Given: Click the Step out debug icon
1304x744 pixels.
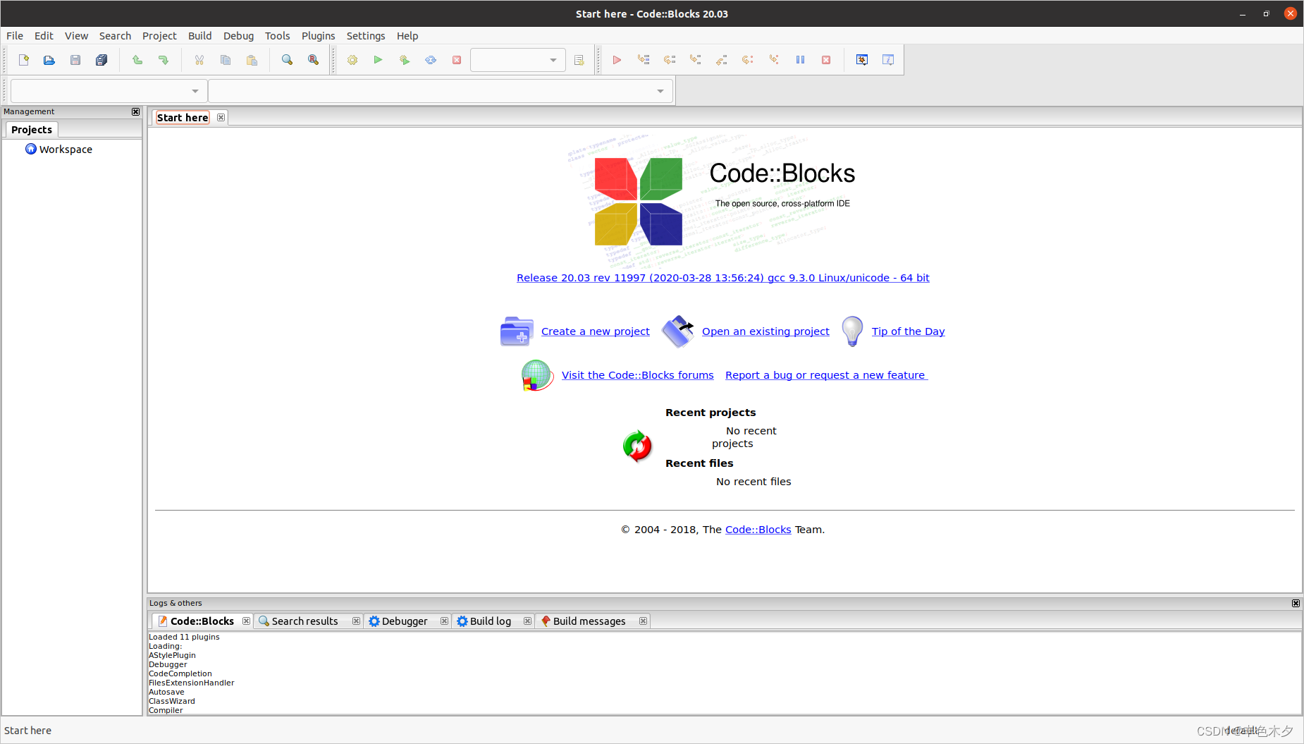Looking at the screenshot, I should [x=722, y=60].
